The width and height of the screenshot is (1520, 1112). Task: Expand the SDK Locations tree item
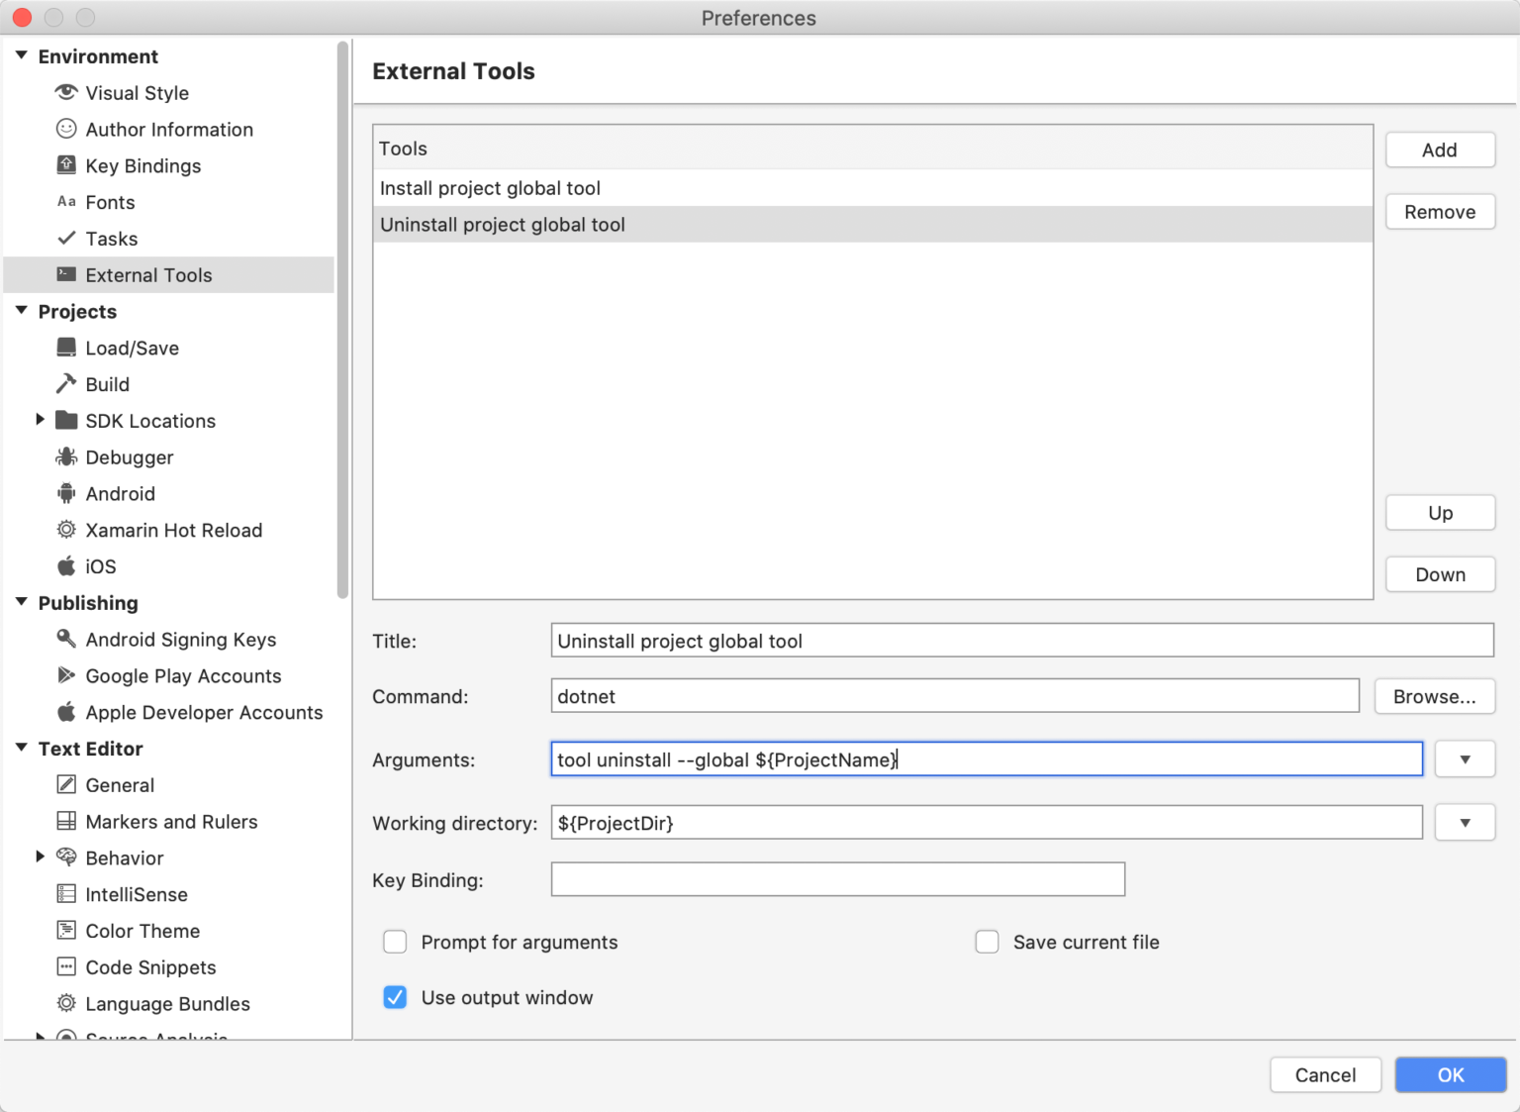[40, 420]
